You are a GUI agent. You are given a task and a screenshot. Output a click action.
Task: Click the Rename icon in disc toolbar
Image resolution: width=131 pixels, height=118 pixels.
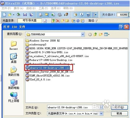tap(67, 21)
